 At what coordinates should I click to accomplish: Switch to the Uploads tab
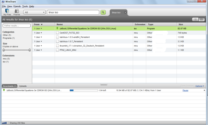click(23, 86)
